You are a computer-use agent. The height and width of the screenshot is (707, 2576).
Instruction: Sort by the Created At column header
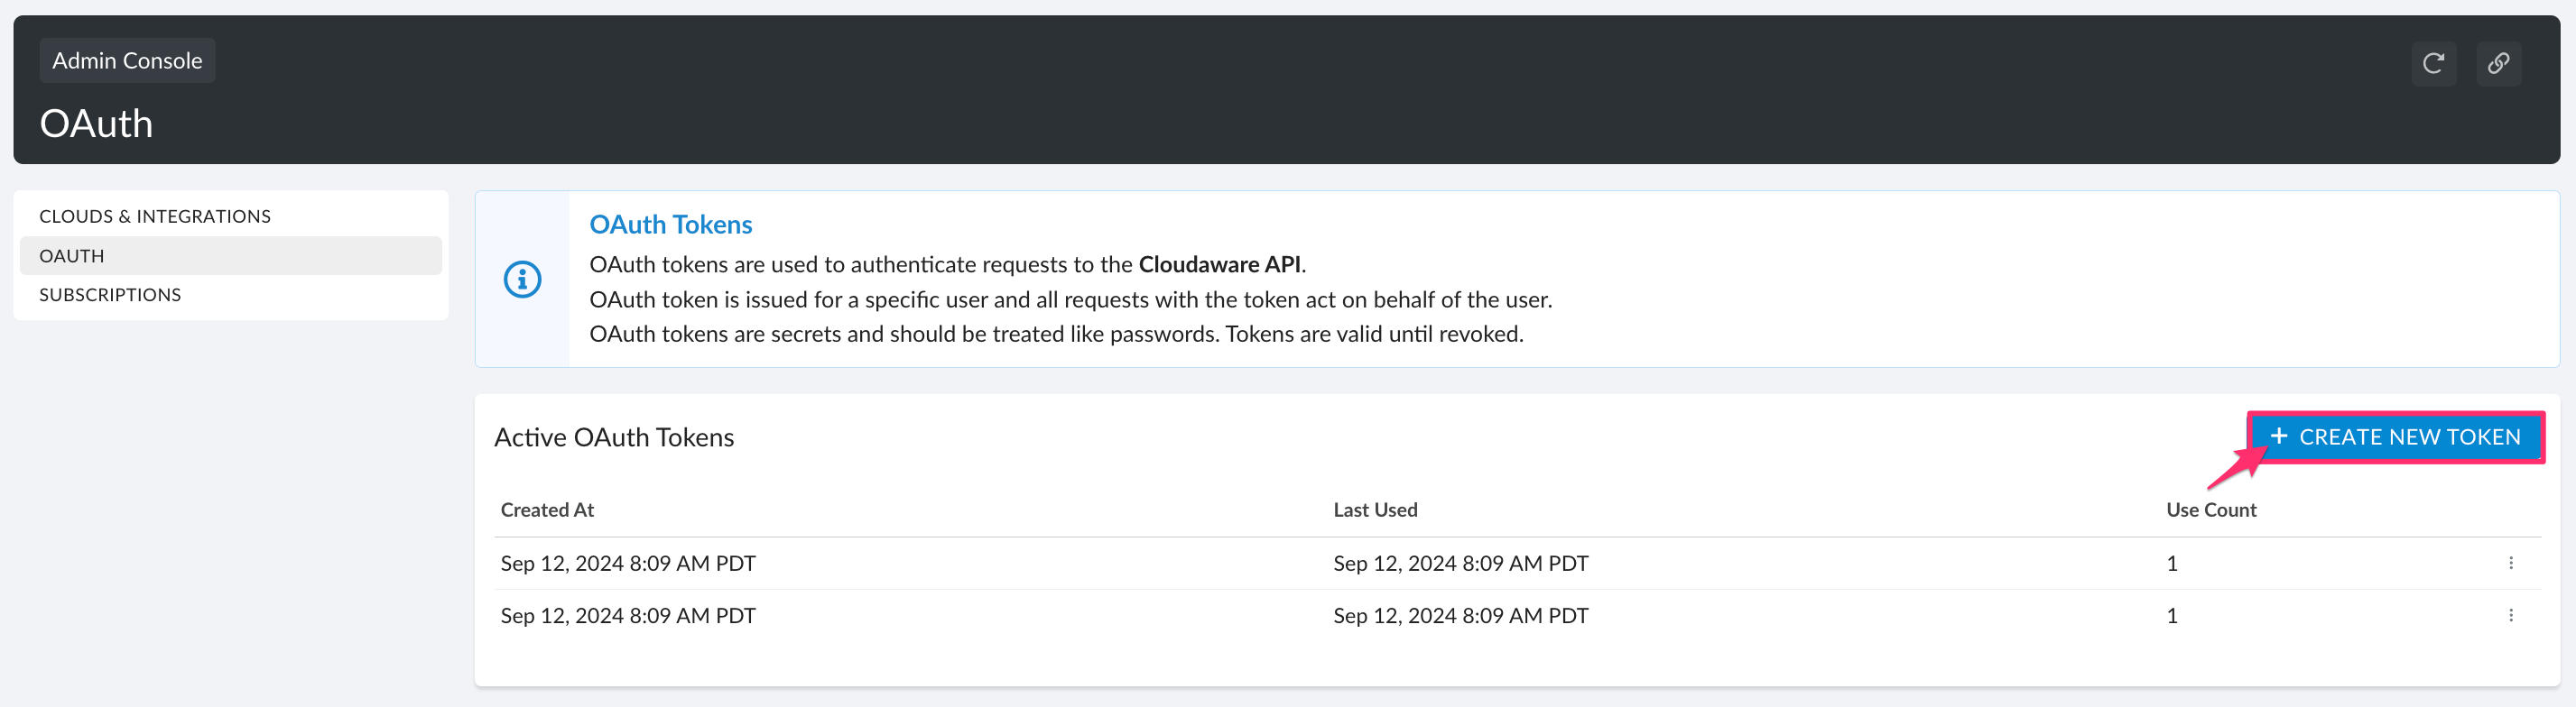[x=546, y=509]
